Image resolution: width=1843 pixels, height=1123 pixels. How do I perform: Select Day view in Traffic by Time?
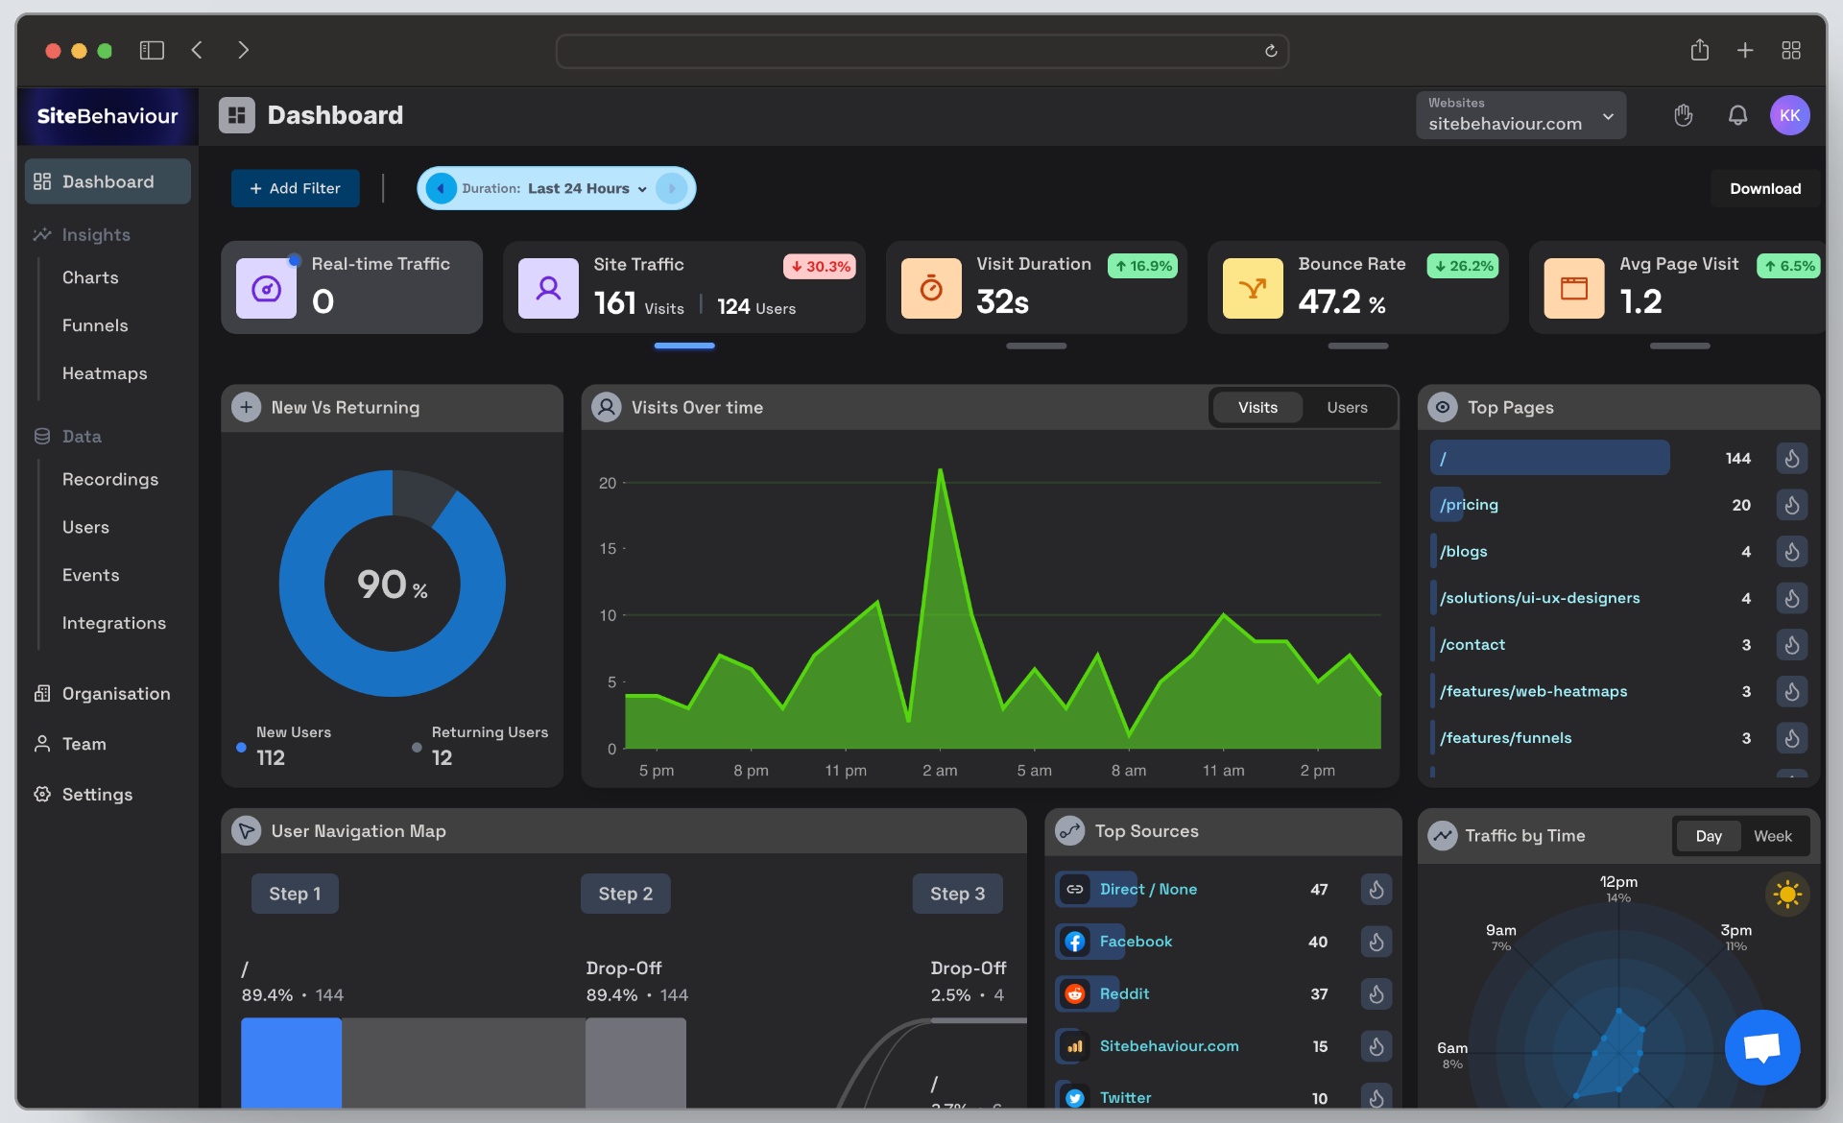pyautogui.click(x=1709, y=836)
